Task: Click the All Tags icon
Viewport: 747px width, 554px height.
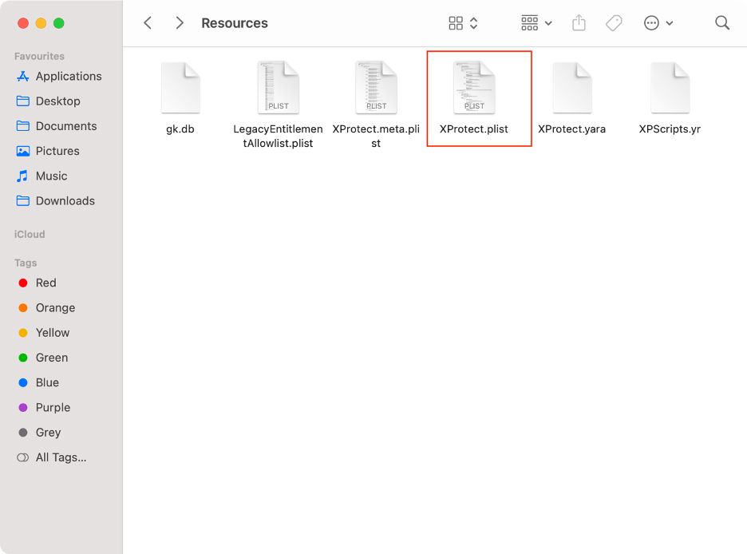Action: coord(22,457)
